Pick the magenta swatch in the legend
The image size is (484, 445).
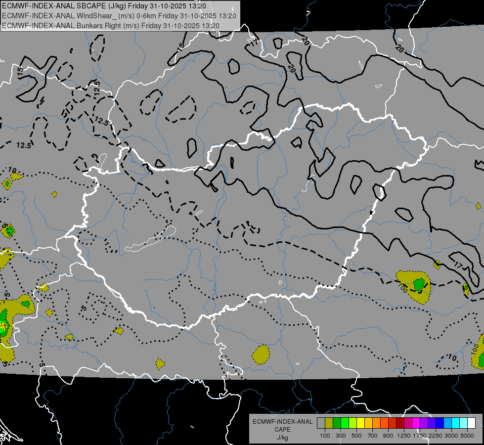[416, 423]
